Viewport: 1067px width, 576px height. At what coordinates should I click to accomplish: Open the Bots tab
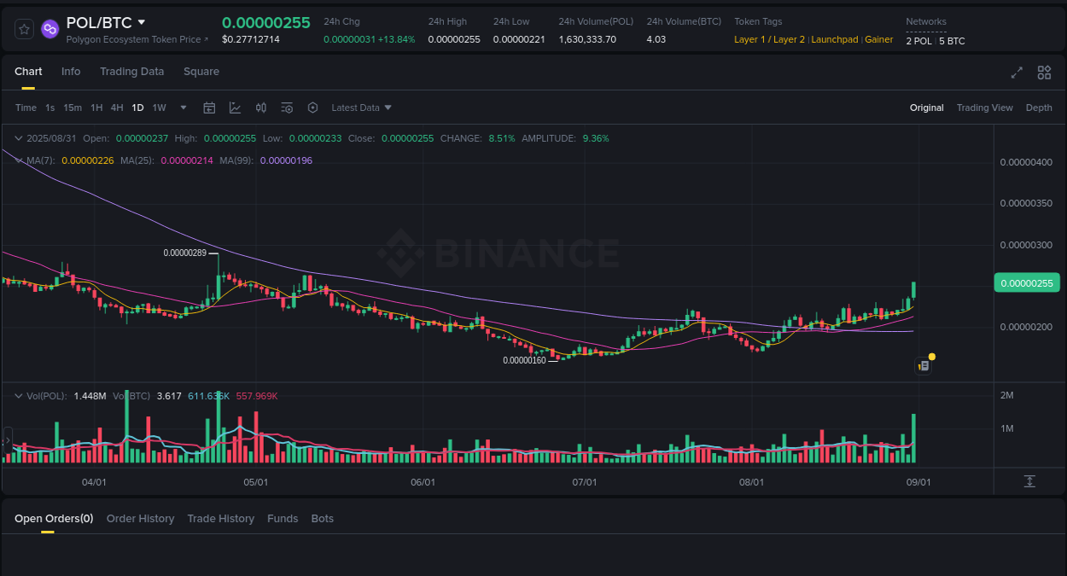(322, 519)
